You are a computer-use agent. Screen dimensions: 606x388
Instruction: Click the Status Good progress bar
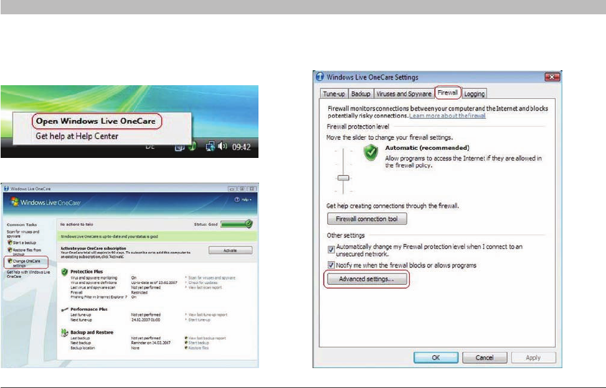pyautogui.click(x=237, y=224)
